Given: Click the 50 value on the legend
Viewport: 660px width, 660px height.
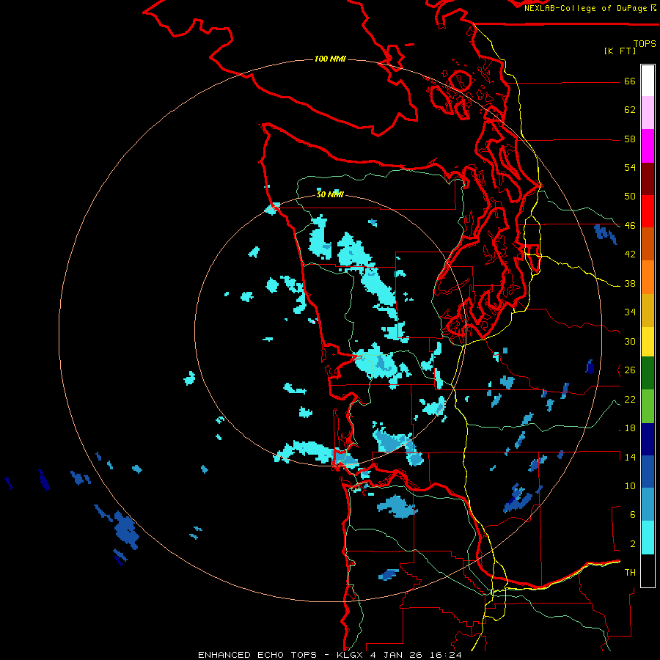Looking at the screenshot, I should tap(630, 197).
